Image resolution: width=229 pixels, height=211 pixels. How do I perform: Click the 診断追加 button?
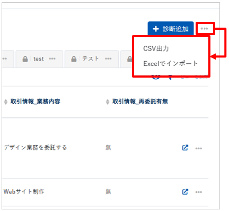point(171,29)
